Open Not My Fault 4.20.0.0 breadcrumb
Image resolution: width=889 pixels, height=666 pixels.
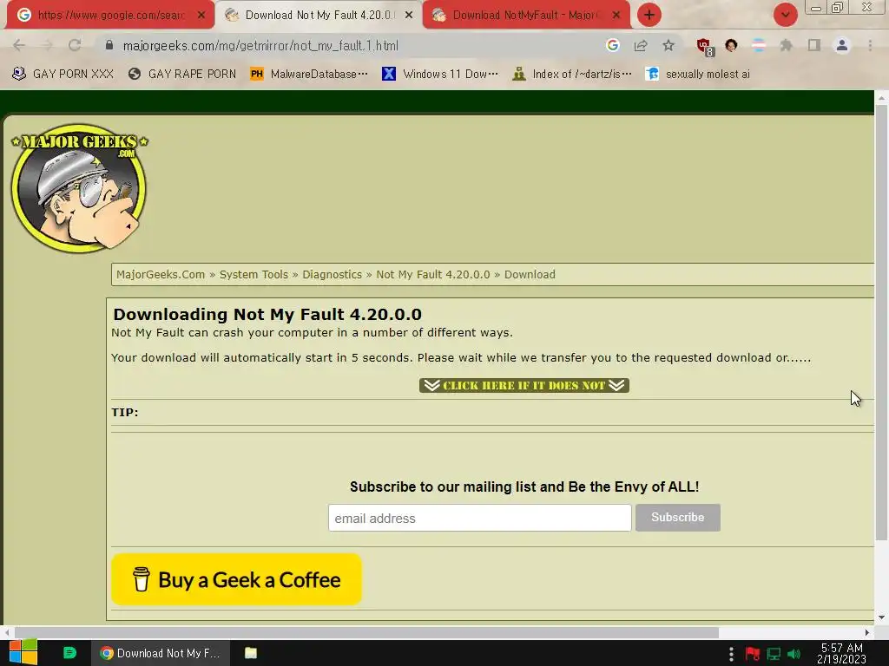433,275
